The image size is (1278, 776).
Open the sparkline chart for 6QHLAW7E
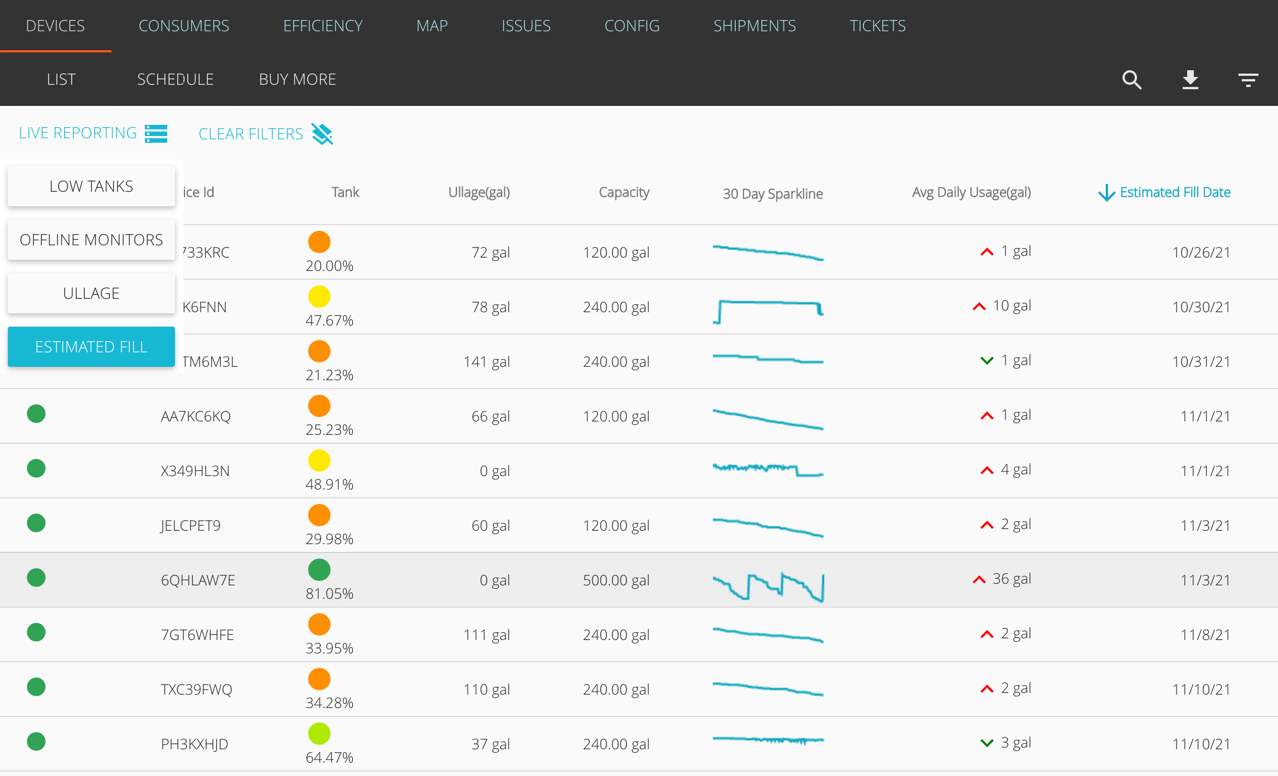768,586
